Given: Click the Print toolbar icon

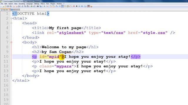Looking at the screenshot, I should tap(19, 6).
